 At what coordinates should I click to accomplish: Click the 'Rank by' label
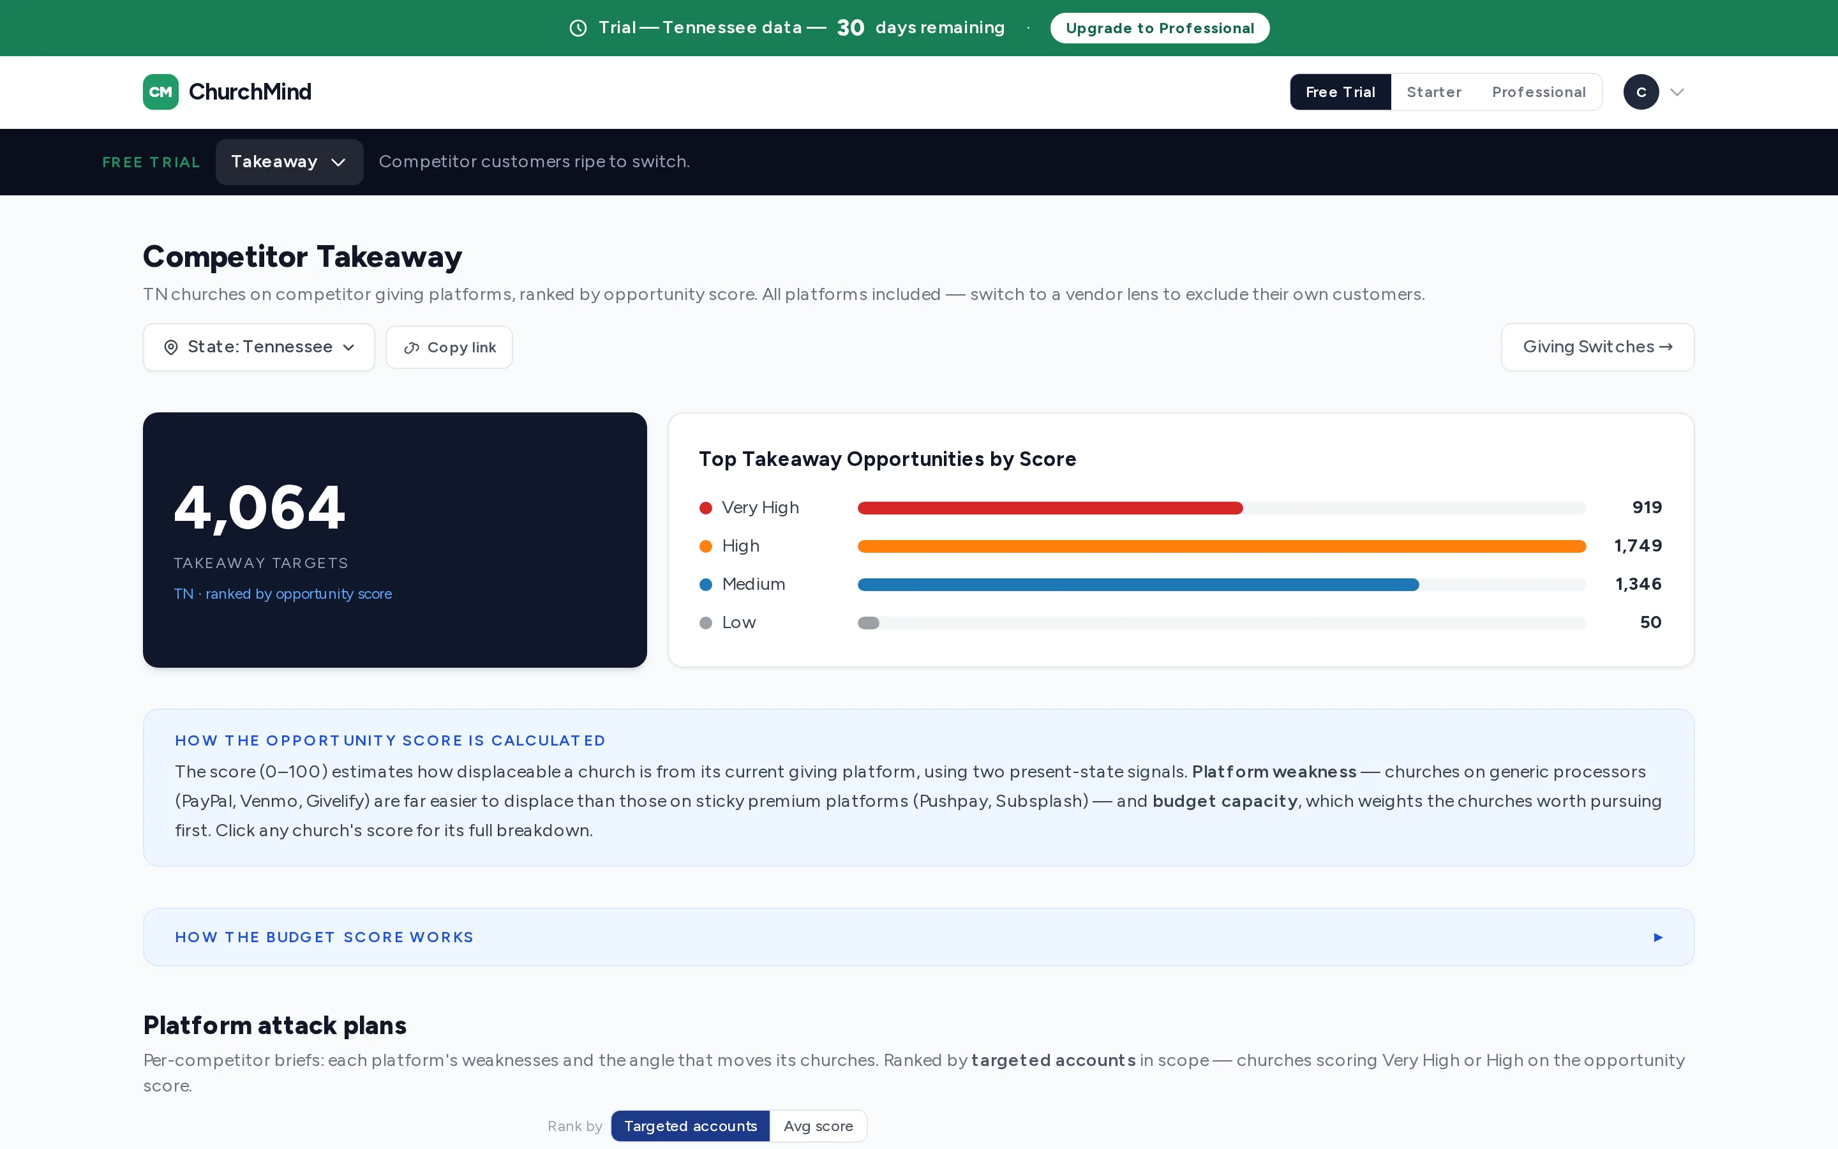point(575,1126)
